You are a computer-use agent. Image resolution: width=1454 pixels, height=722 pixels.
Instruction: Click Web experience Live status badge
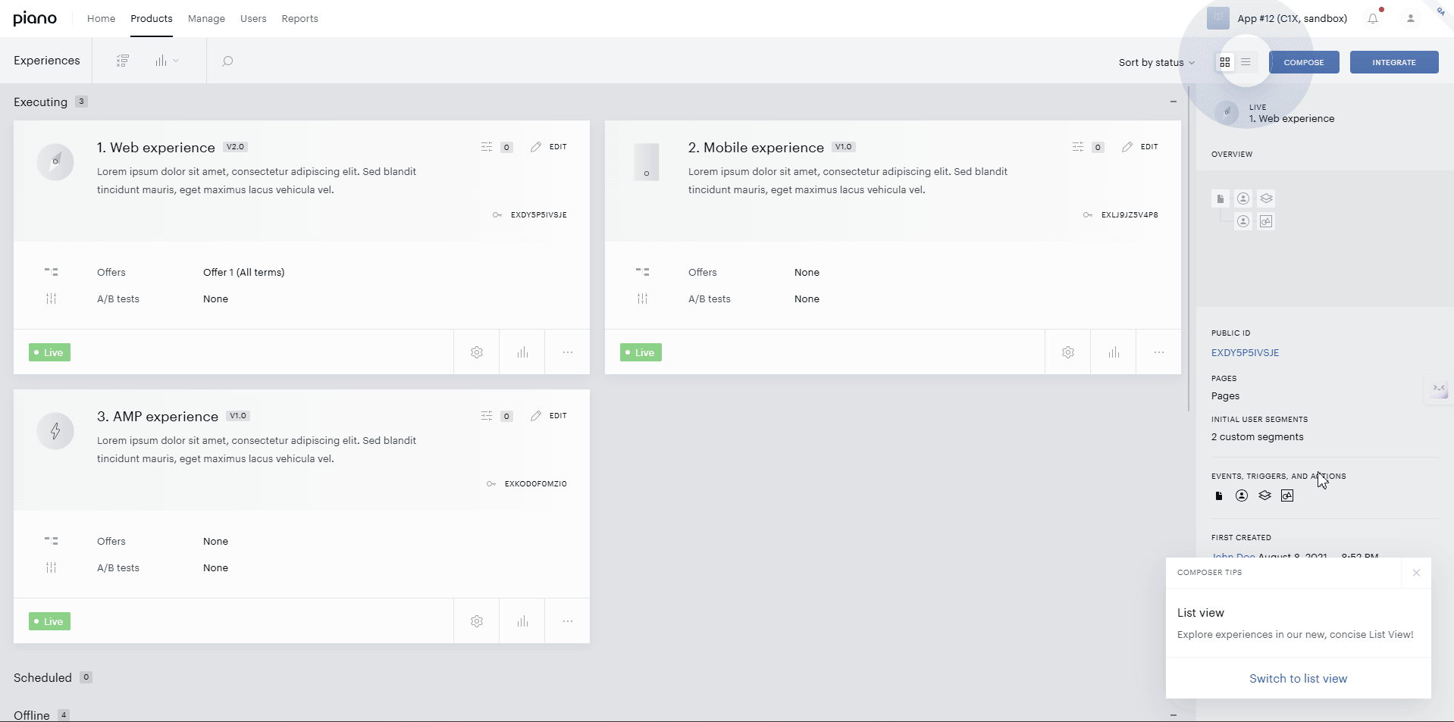tap(49, 352)
